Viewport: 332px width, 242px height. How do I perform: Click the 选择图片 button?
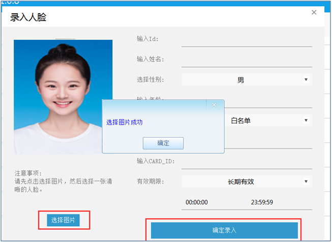pyautogui.click(x=63, y=220)
